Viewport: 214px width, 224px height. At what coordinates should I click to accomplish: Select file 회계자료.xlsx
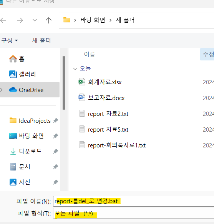[105, 82]
